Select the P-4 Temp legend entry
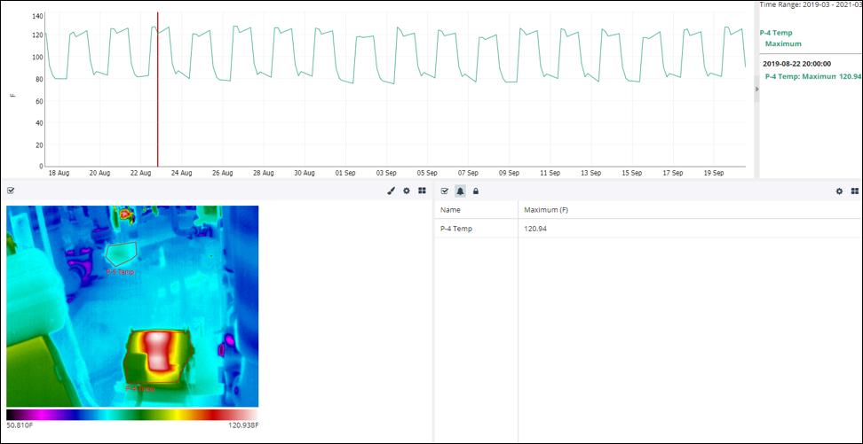 (776, 33)
